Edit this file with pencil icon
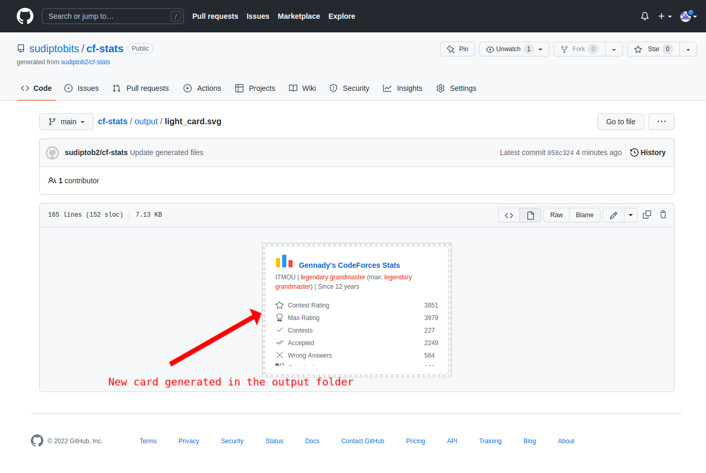 pyautogui.click(x=614, y=215)
